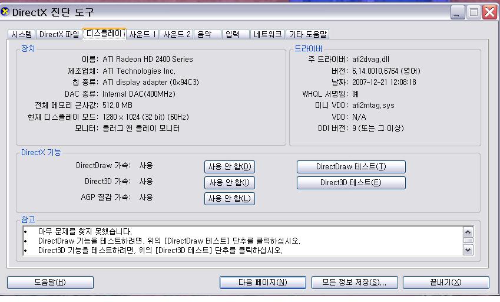Switch to the 시스템 tab
Image resolution: width=500 pixels, height=302 pixels.
point(22,34)
